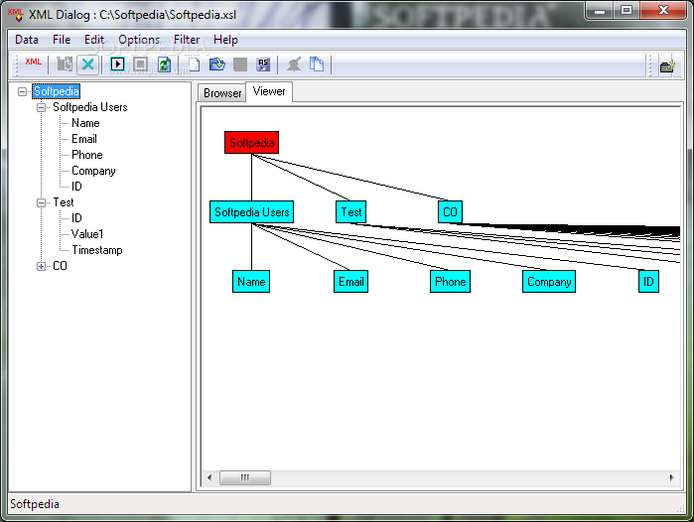Select Value1 in the tree

[x=87, y=234]
